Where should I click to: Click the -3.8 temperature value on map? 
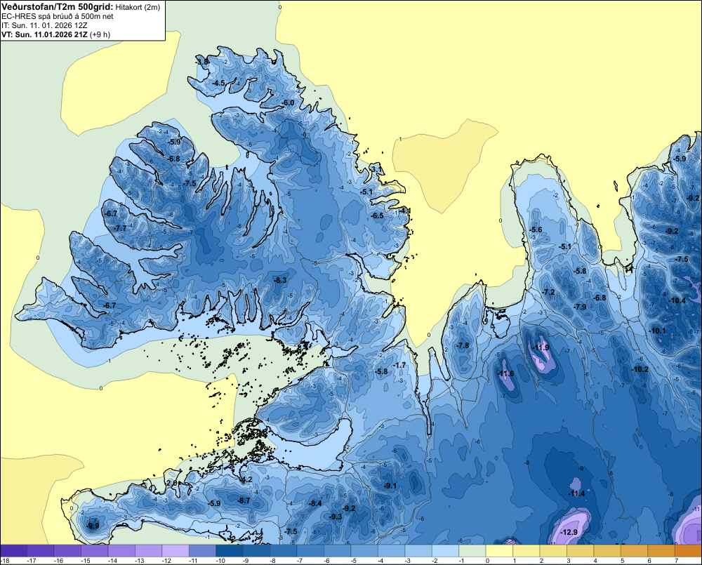click(x=202, y=62)
